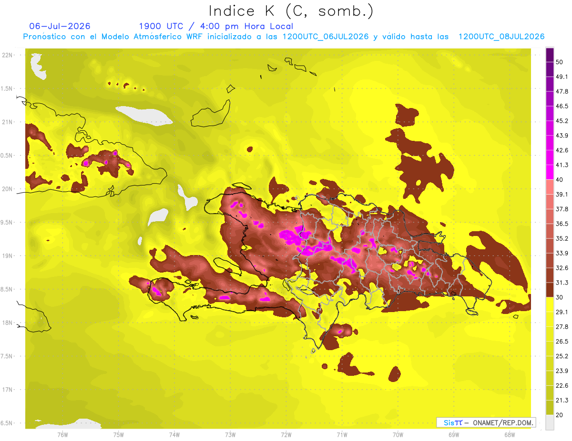
Task: Click the legend value "26.5"
Action: pyautogui.click(x=562, y=342)
